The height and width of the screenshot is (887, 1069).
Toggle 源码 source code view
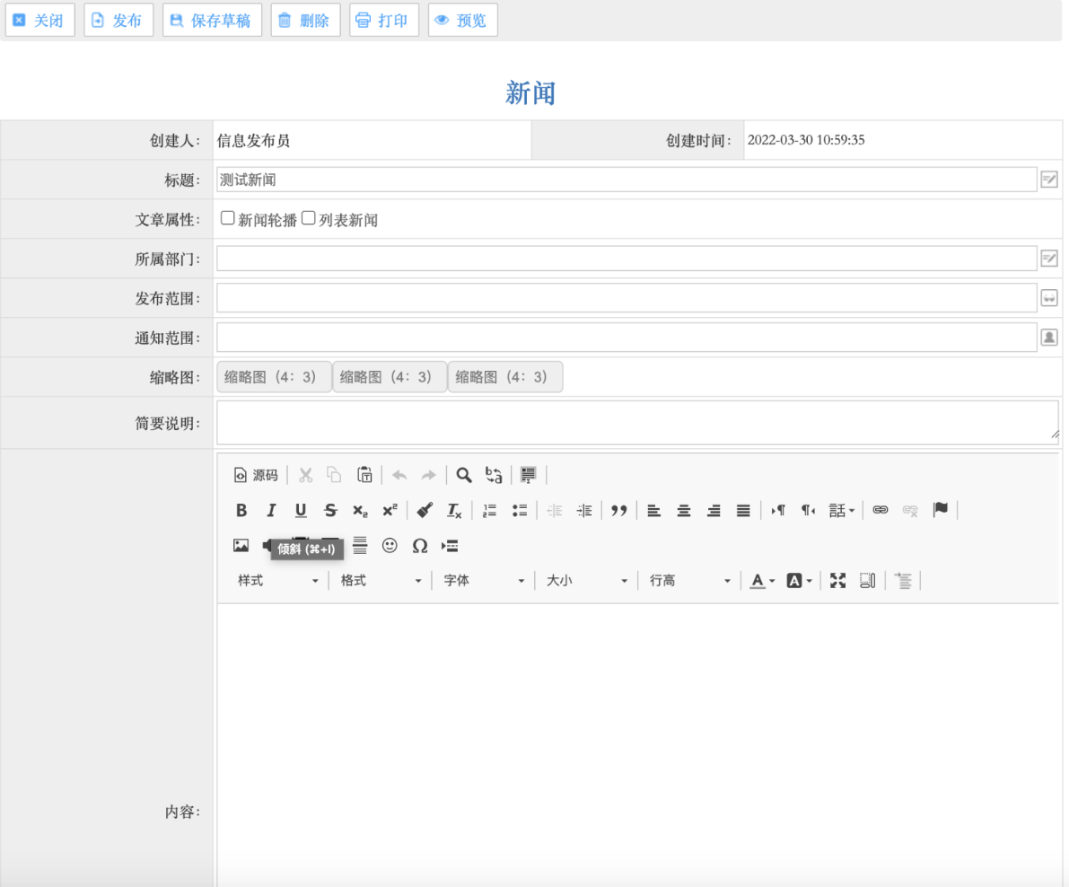256,475
